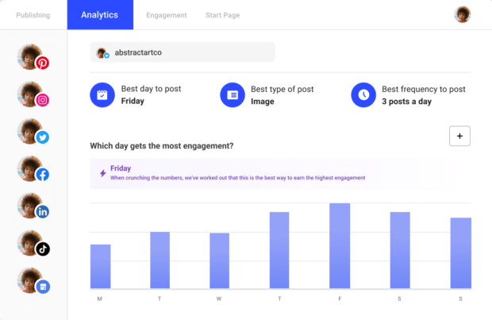Click the calendar Best day to post icon
This screenshot has width=492, height=320.
102,94
